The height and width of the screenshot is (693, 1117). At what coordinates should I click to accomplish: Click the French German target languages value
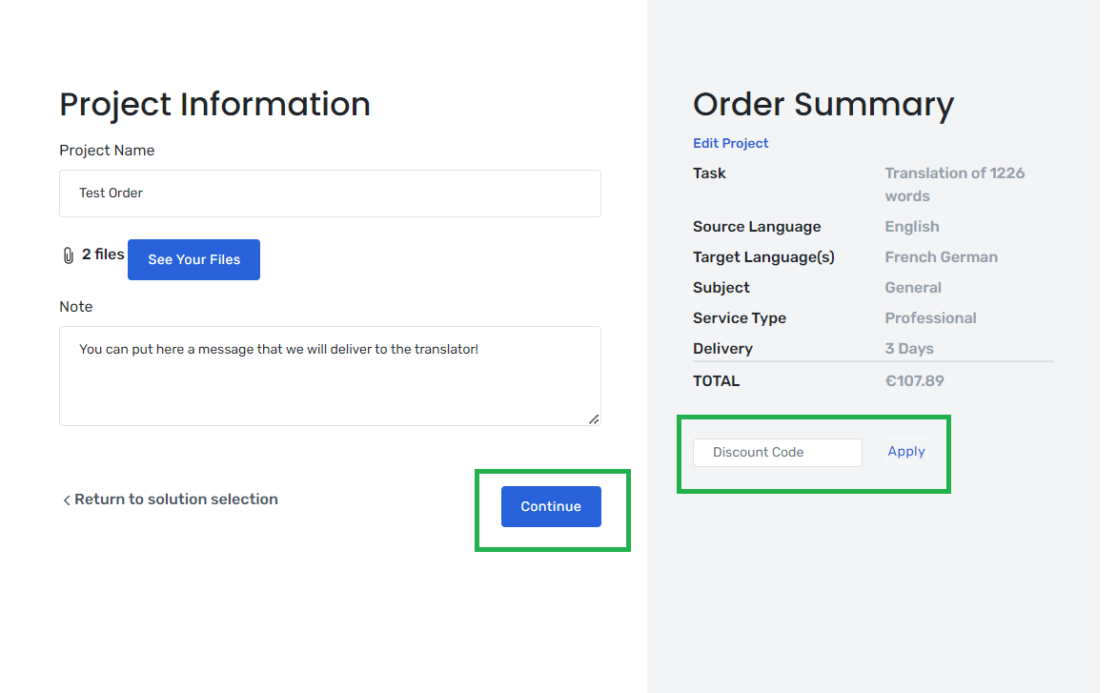coord(941,257)
